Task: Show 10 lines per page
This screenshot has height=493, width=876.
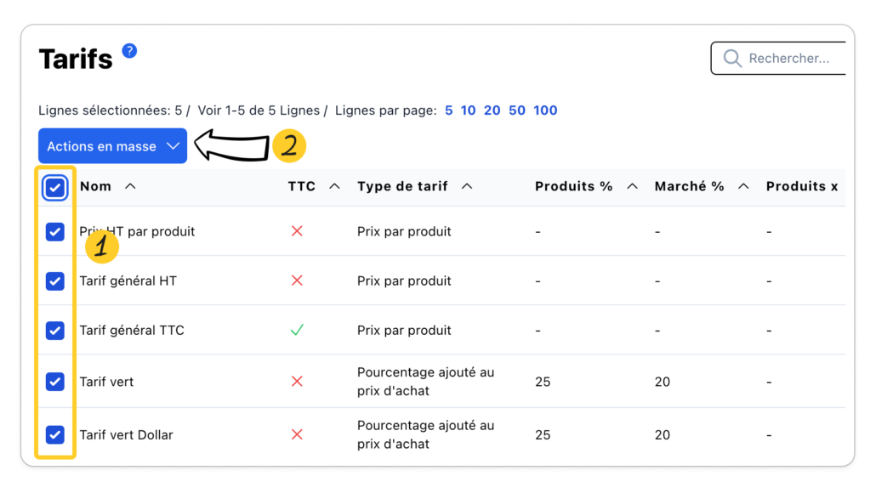Action: point(468,110)
